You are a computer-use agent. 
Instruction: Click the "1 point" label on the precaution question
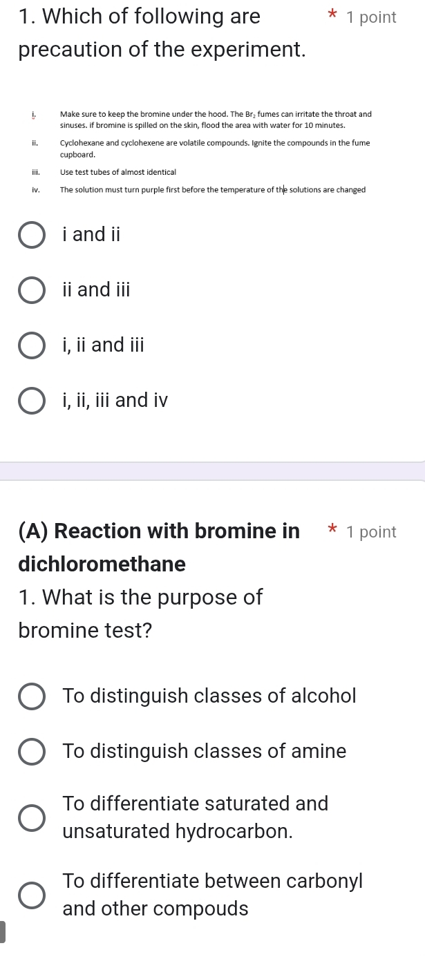372,18
